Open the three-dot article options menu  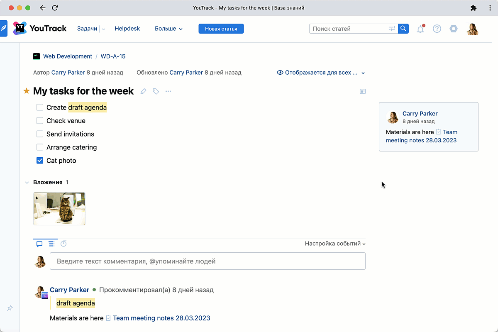[x=168, y=91]
